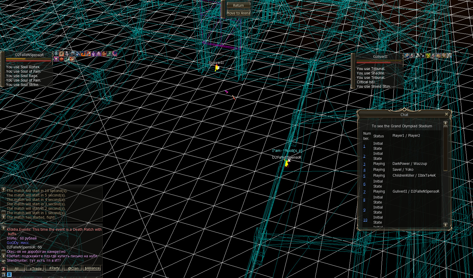The width and height of the screenshot is (473, 278).
Task: Select the gray wing buff icon of GuliverII
Action: point(449,56)
